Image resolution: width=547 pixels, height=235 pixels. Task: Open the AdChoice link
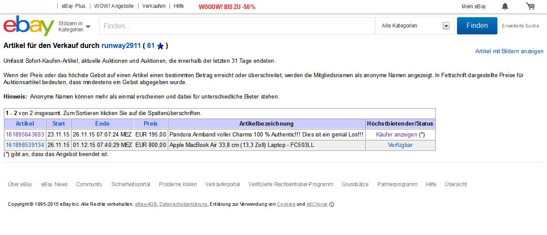tap(317, 204)
